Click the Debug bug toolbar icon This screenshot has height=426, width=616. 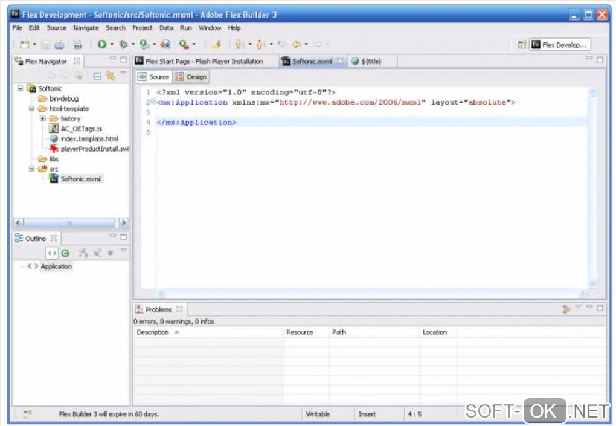tap(123, 44)
